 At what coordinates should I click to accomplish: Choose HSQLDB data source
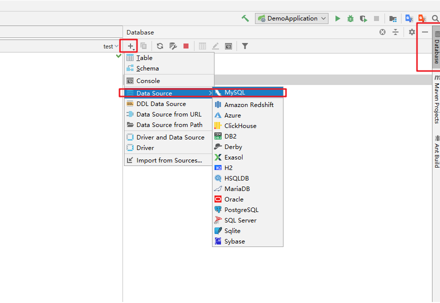click(x=248, y=178)
